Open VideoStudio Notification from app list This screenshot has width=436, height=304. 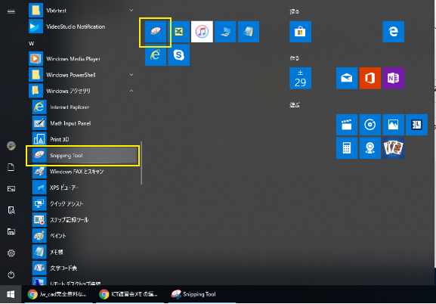tap(83, 26)
